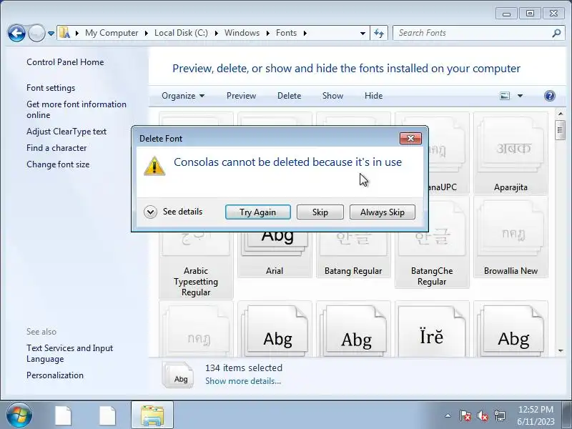Click Local Disk (C:) in the path
This screenshot has height=429, width=572.
click(x=181, y=33)
